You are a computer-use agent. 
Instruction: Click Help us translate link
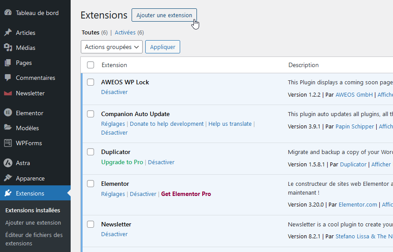click(230, 124)
